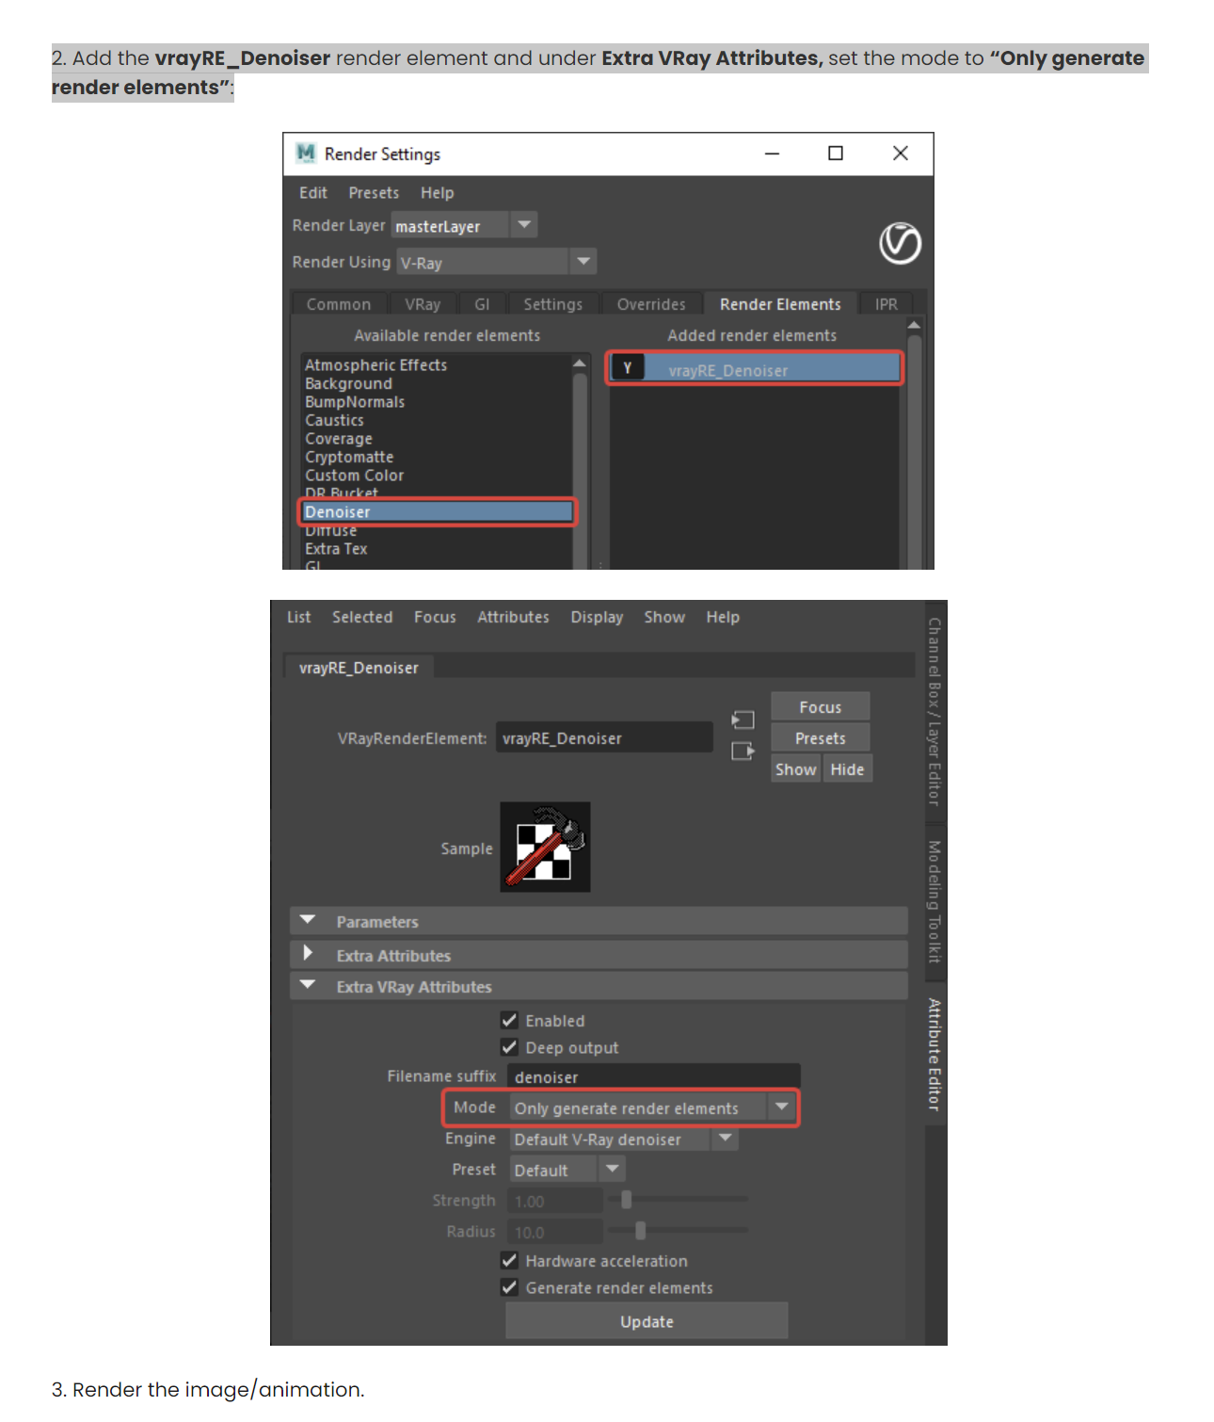Select vrayRE_Denoiser in added elements

click(754, 368)
